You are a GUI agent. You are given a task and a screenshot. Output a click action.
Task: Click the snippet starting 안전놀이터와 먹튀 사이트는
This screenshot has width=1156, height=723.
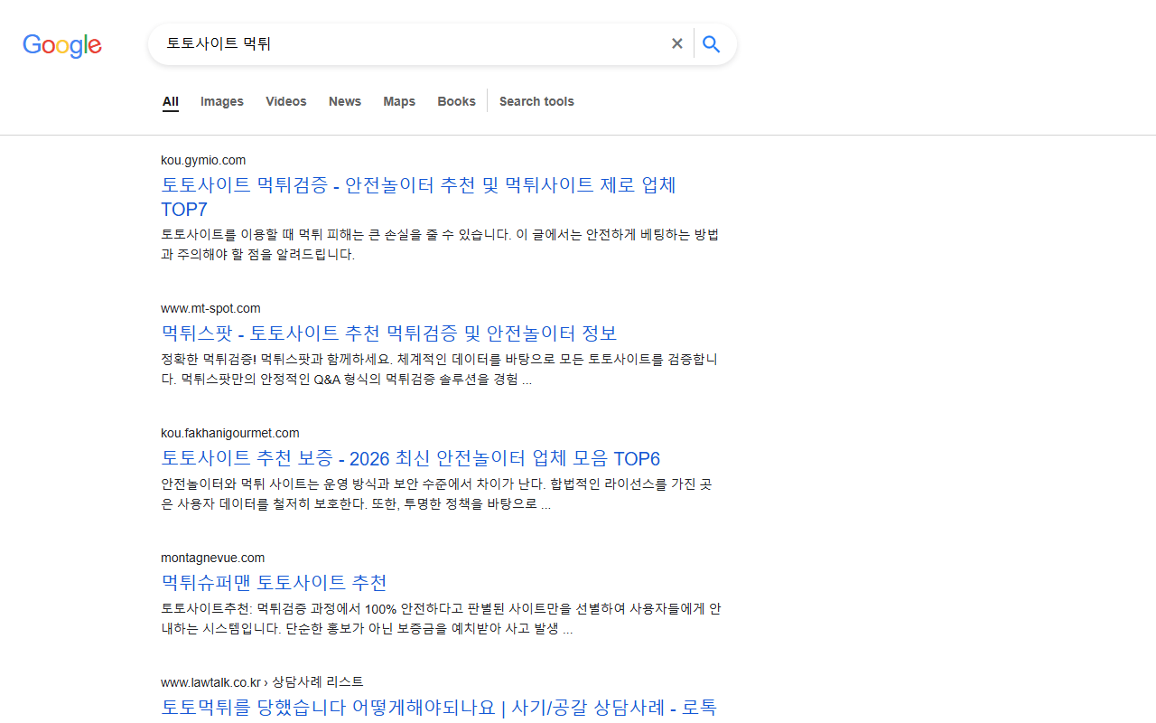(x=436, y=494)
